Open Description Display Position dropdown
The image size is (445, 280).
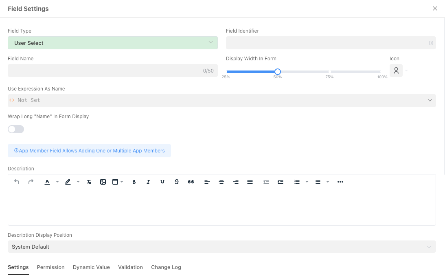[221, 247]
